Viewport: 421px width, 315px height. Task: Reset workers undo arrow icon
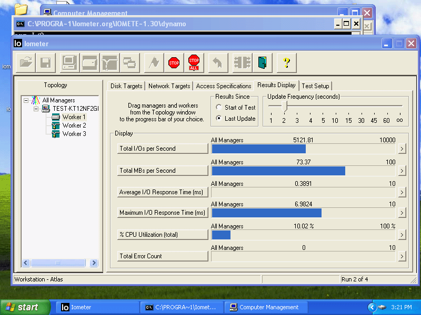218,62
